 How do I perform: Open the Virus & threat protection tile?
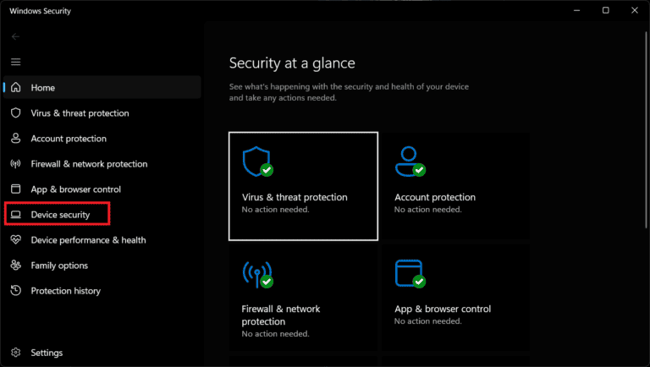pyautogui.click(x=303, y=186)
